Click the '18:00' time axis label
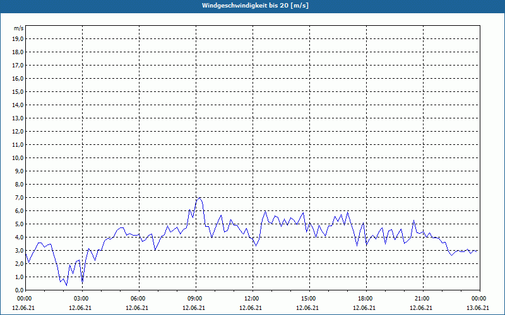 click(x=366, y=299)
